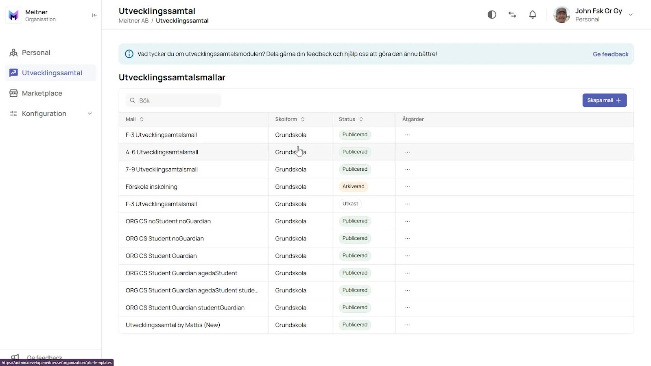Click the Åtgärder column header
This screenshot has width=651, height=366.
coord(413,119)
